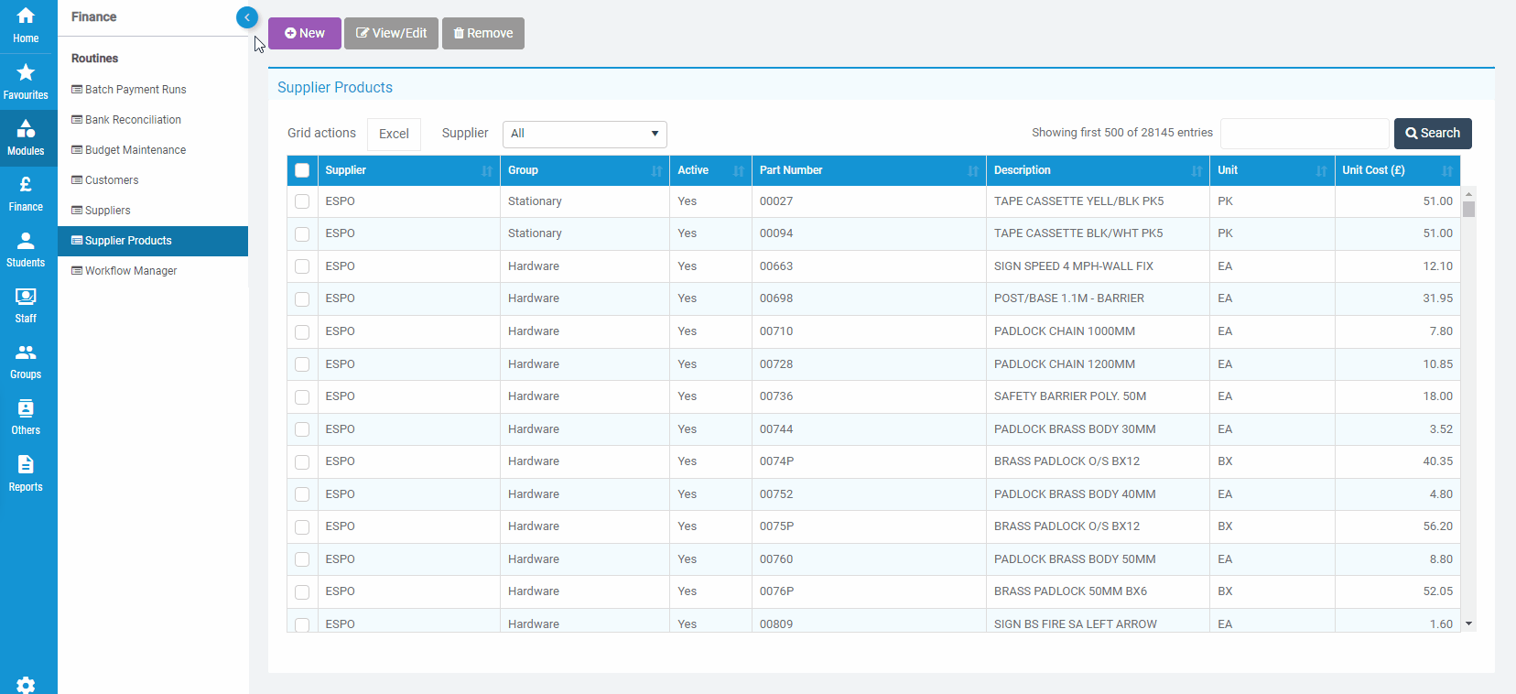1516x694 pixels.
Task: Click Workflow Manager list icon
Action: pyautogui.click(x=77, y=271)
